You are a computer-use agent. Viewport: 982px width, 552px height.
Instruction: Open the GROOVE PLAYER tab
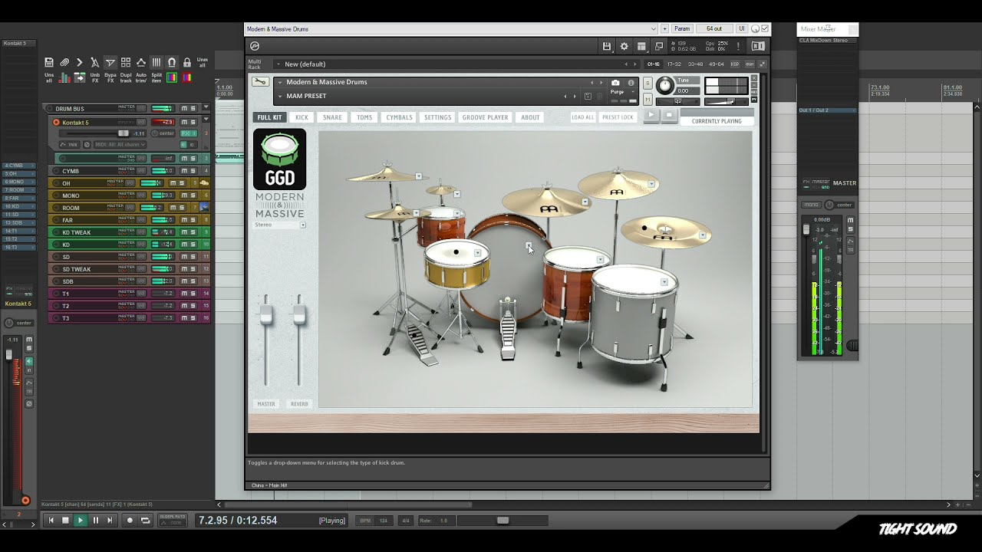(x=485, y=117)
